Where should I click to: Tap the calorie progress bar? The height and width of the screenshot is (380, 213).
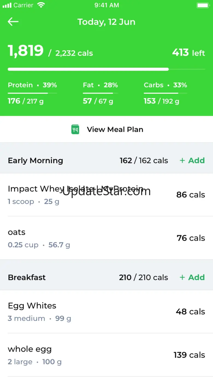(106, 69)
